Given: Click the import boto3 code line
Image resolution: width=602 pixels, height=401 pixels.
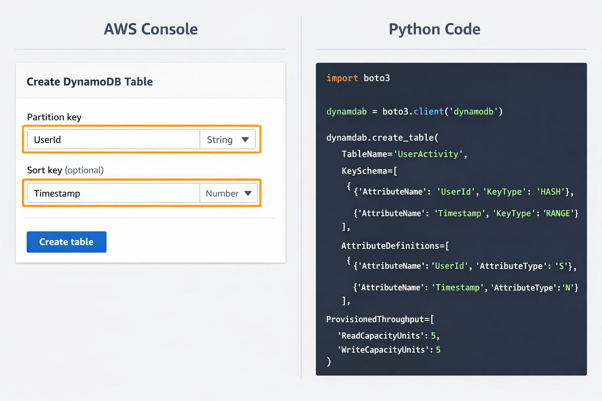Looking at the screenshot, I should 358,78.
